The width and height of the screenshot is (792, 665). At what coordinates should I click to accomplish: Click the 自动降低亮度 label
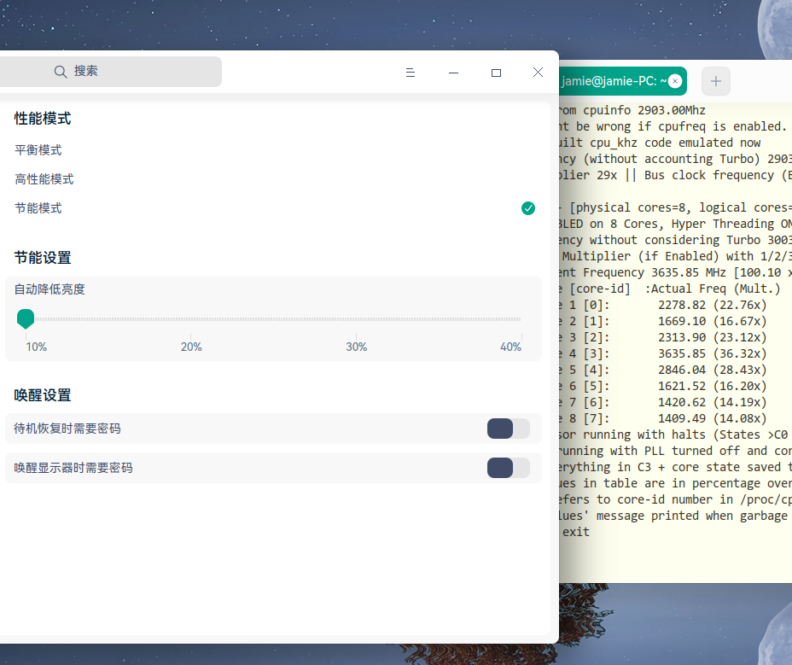pyautogui.click(x=49, y=289)
